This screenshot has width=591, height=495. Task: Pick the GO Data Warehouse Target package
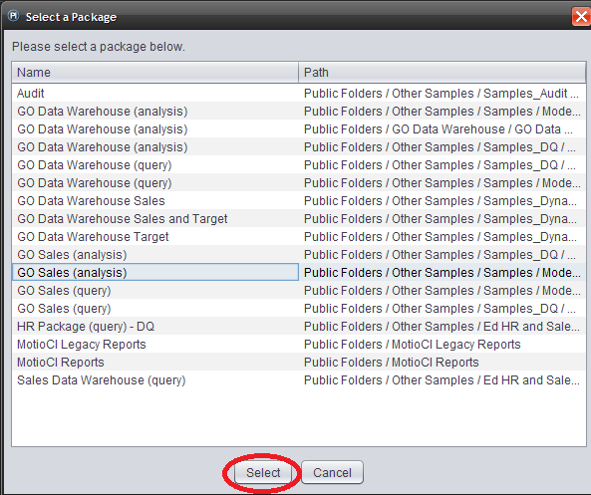point(299,237)
